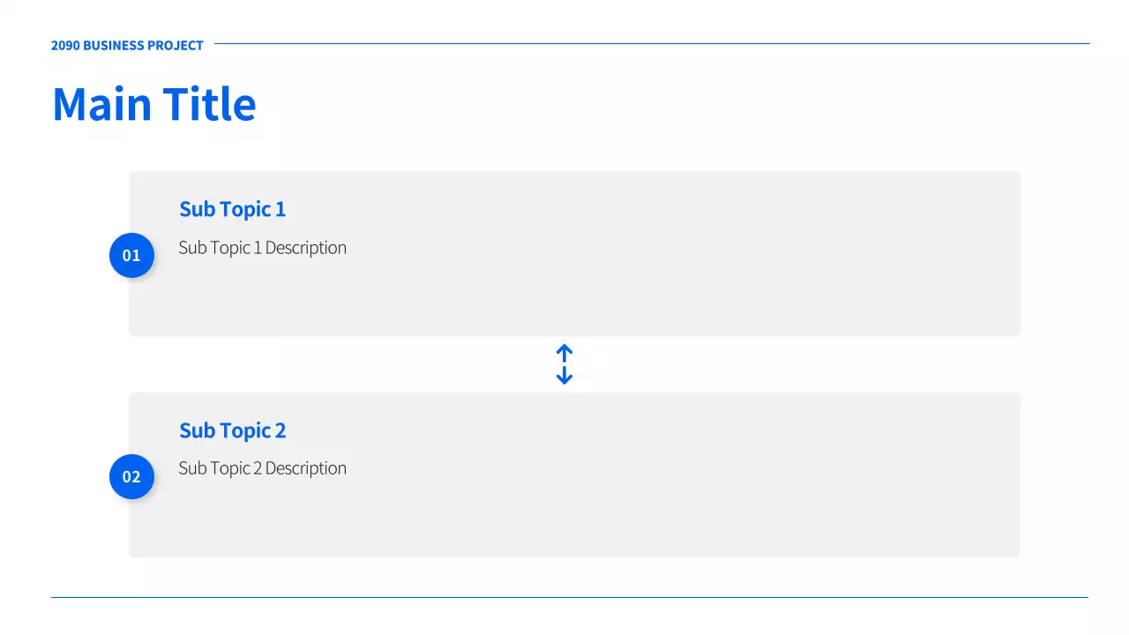
Task: Select the 2090 BUSINESS PROJECT header text
Action: pyautogui.click(x=127, y=45)
